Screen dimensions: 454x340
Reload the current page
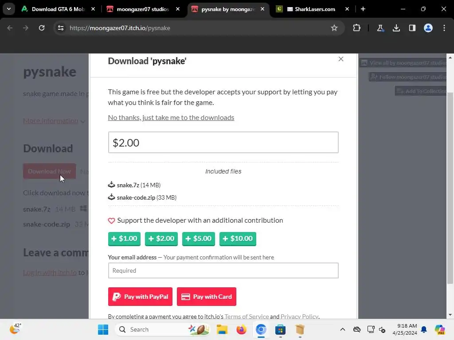coord(42,28)
